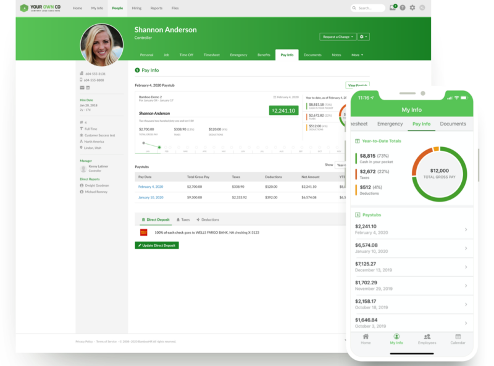Screen dimensions: 494x366
Task: Click the help question mark icon
Action: pyautogui.click(x=403, y=8)
